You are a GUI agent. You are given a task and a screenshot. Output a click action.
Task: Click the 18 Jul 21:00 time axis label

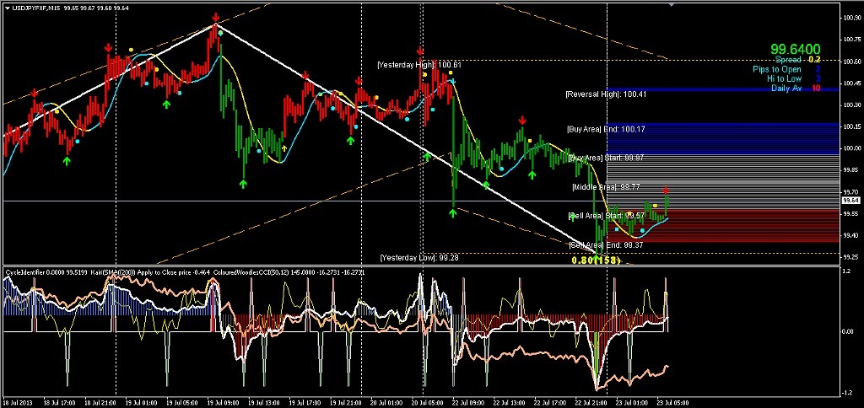101,402
